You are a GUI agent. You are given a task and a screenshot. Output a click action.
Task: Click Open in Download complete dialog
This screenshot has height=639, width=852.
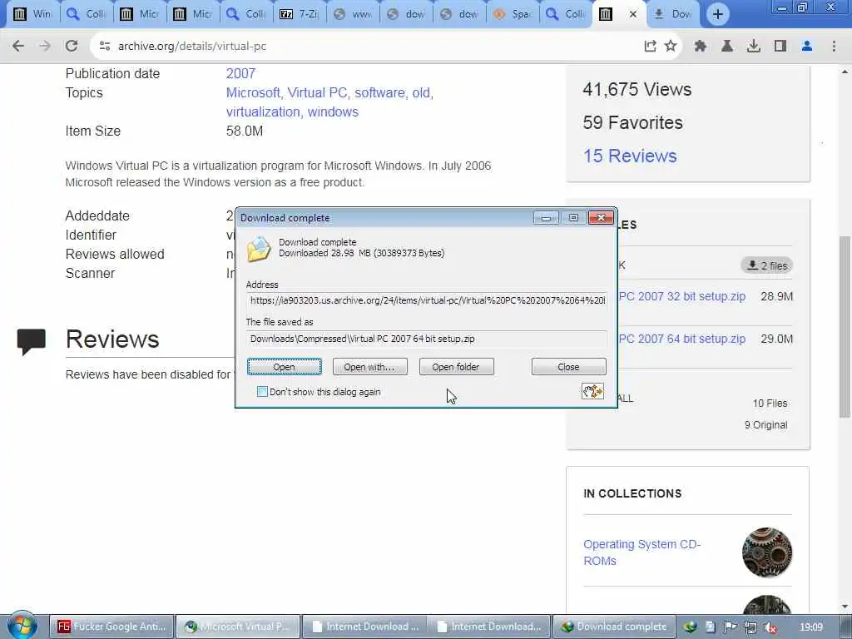[x=285, y=367]
